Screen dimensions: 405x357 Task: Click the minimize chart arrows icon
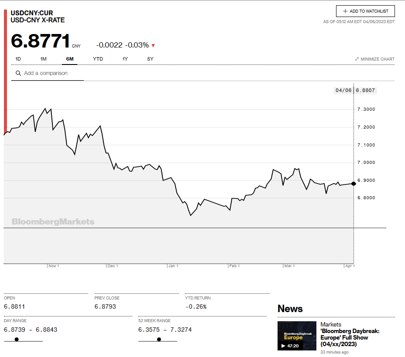tap(357, 59)
